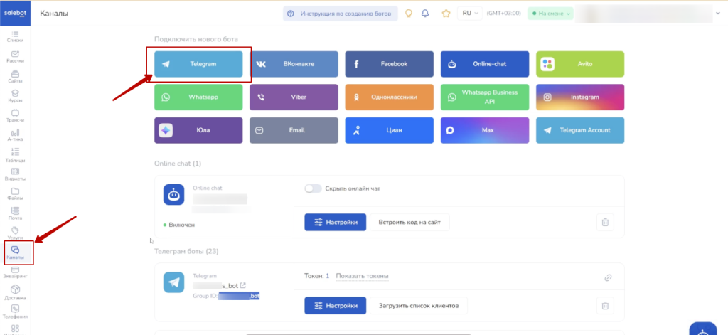Open Виджеты in the sidebar

pos(16,175)
